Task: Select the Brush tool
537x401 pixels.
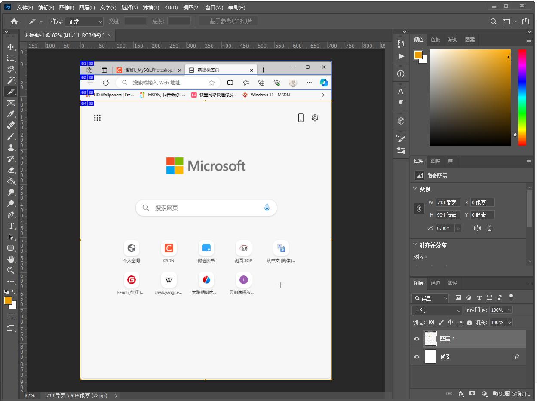Action: pyautogui.click(x=11, y=136)
